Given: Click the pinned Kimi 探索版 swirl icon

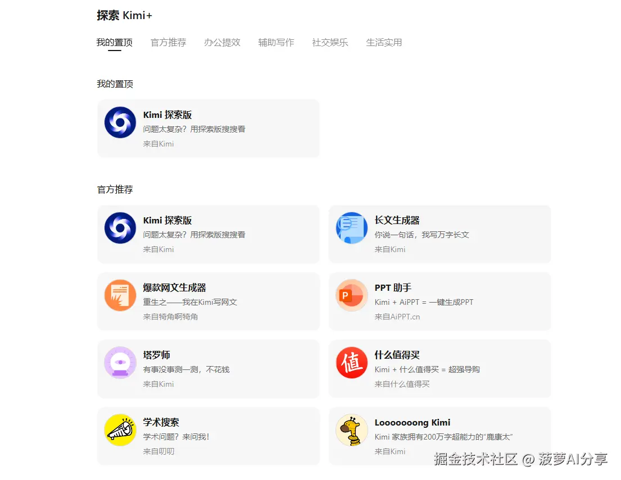Looking at the screenshot, I should tap(120, 122).
